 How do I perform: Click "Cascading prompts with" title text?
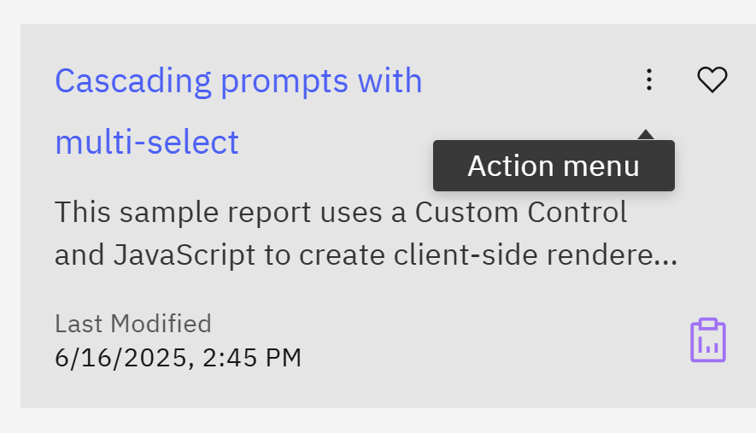[x=238, y=81]
